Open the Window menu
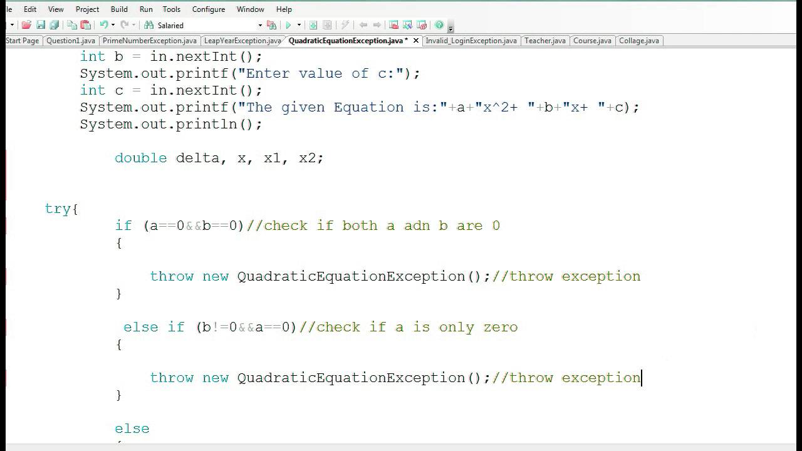 coord(250,9)
